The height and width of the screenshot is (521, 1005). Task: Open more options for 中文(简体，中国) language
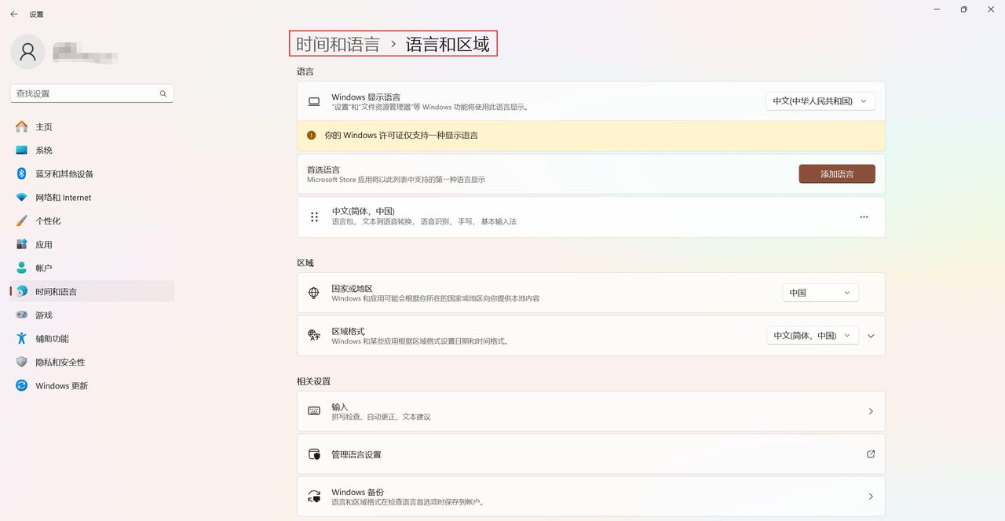(x=864, y=217)
